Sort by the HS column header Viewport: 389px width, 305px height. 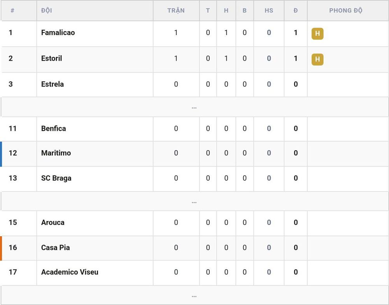[x=269, y=11]
